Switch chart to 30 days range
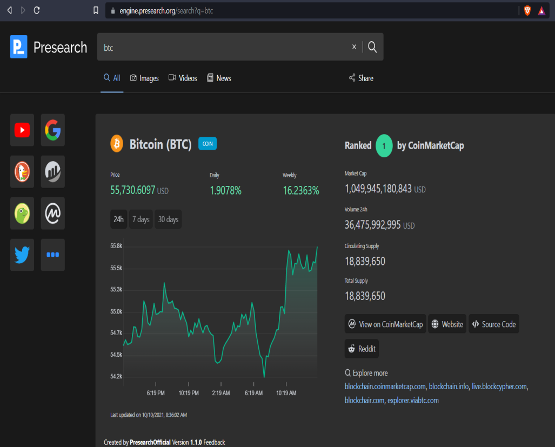 pos(168,219)
